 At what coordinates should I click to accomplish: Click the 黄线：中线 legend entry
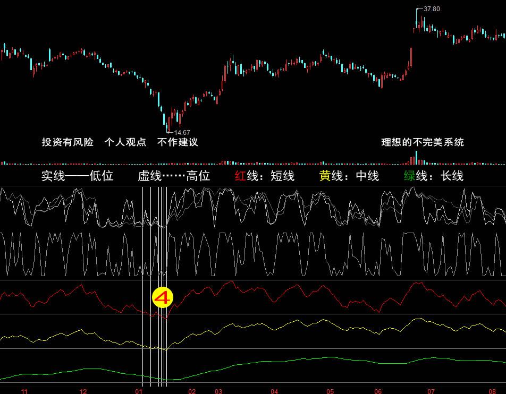[349, 176]
